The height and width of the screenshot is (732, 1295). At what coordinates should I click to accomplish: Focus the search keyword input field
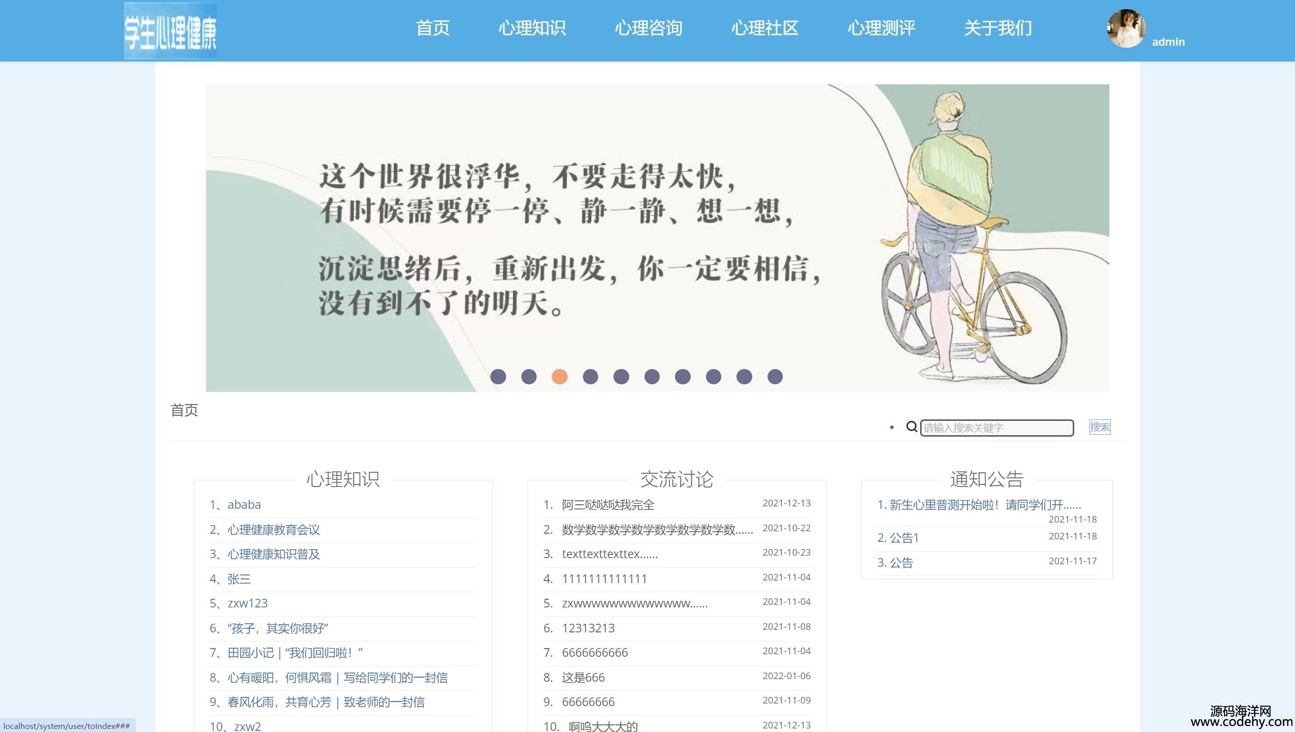pos(996,428)
